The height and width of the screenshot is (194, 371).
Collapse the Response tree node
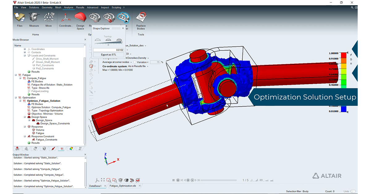25,127
